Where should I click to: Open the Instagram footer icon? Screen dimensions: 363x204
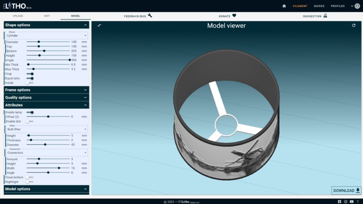pos(345,202)
